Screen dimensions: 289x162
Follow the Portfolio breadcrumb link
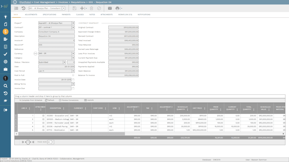click(25, 2)
